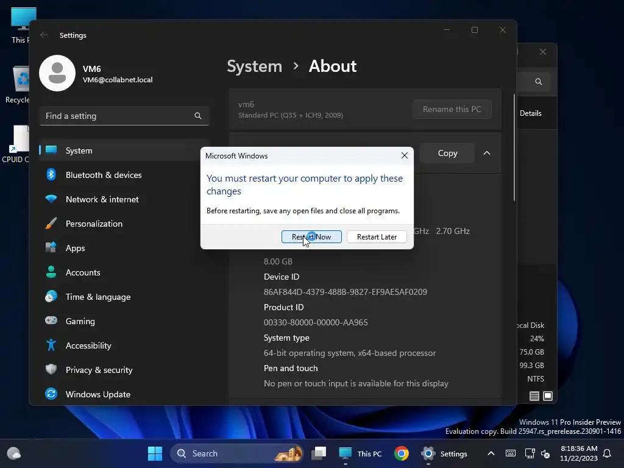624x468 pixels.
Task: Click the Bluetooth icon in the sidebar
Action: 51,174
